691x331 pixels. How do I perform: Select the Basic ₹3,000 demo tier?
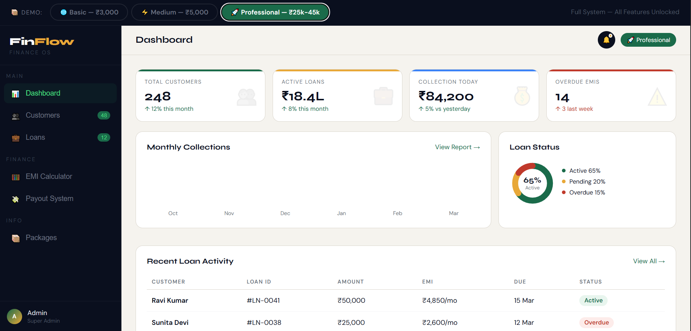click(89, 12)
